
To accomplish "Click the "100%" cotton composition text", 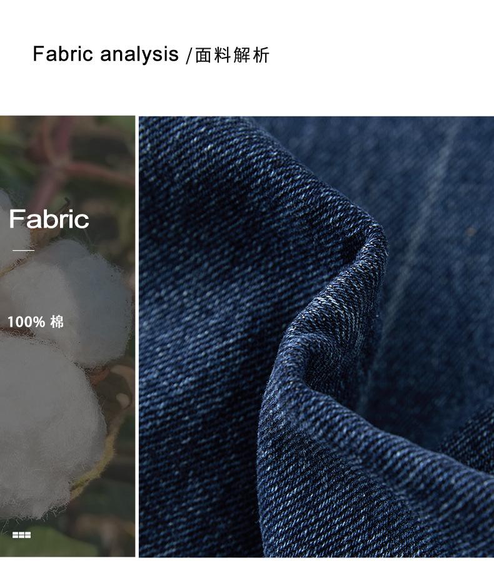I will (x=26, y=322).
